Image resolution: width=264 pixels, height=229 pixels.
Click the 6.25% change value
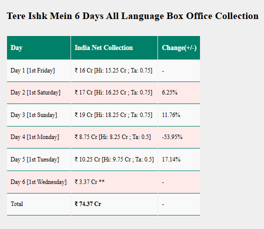pyautogui.click(x=169, y=92)
